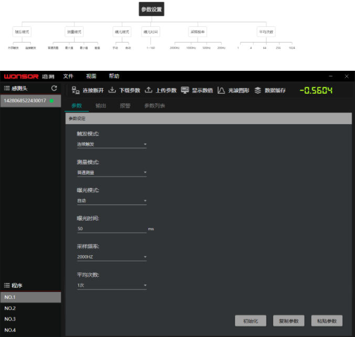Click the green status dot of the sensor

pos(51,101)
